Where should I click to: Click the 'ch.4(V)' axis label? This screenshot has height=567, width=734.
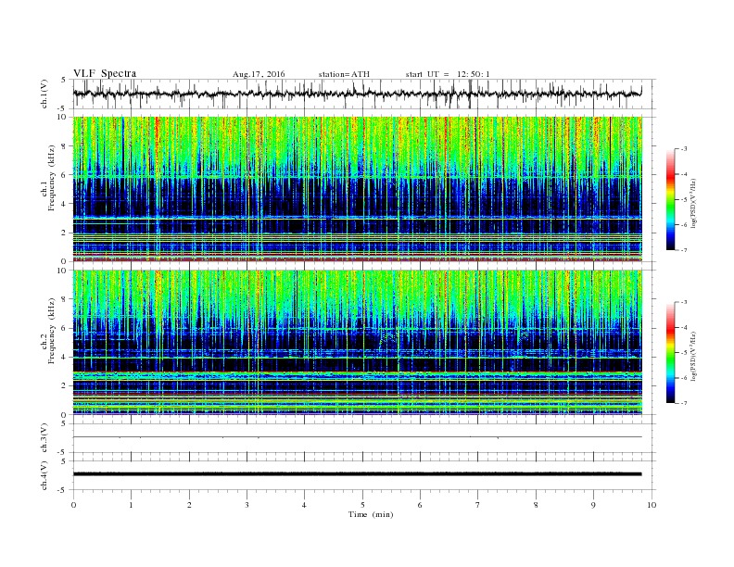44,475
